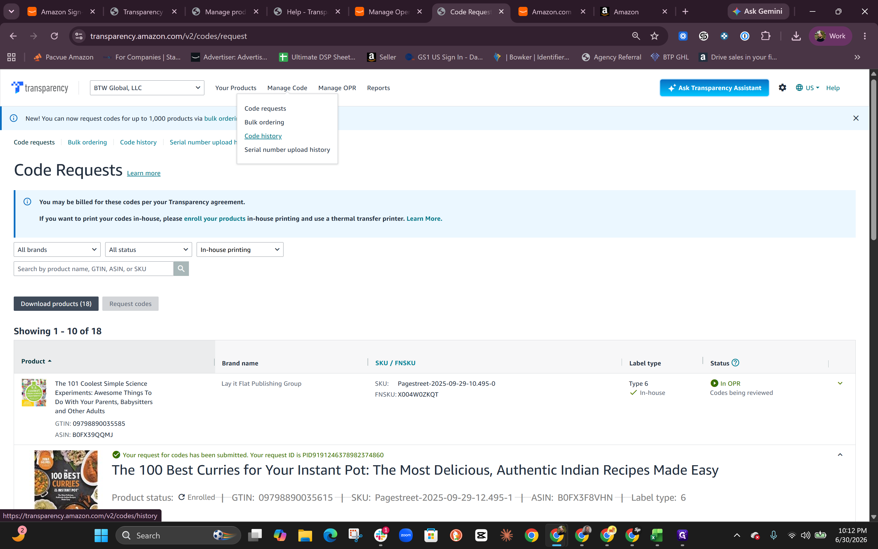Open the In-house printing filter dropdown

coord(240,249)
